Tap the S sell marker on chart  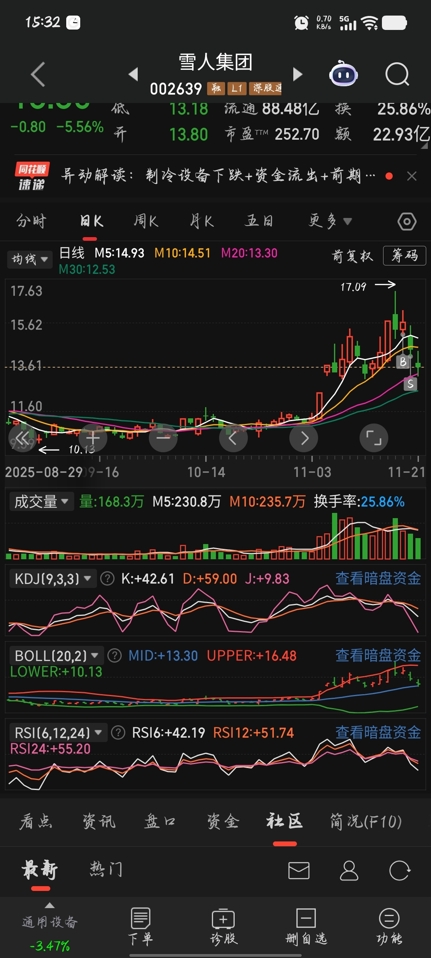point(410,384)
